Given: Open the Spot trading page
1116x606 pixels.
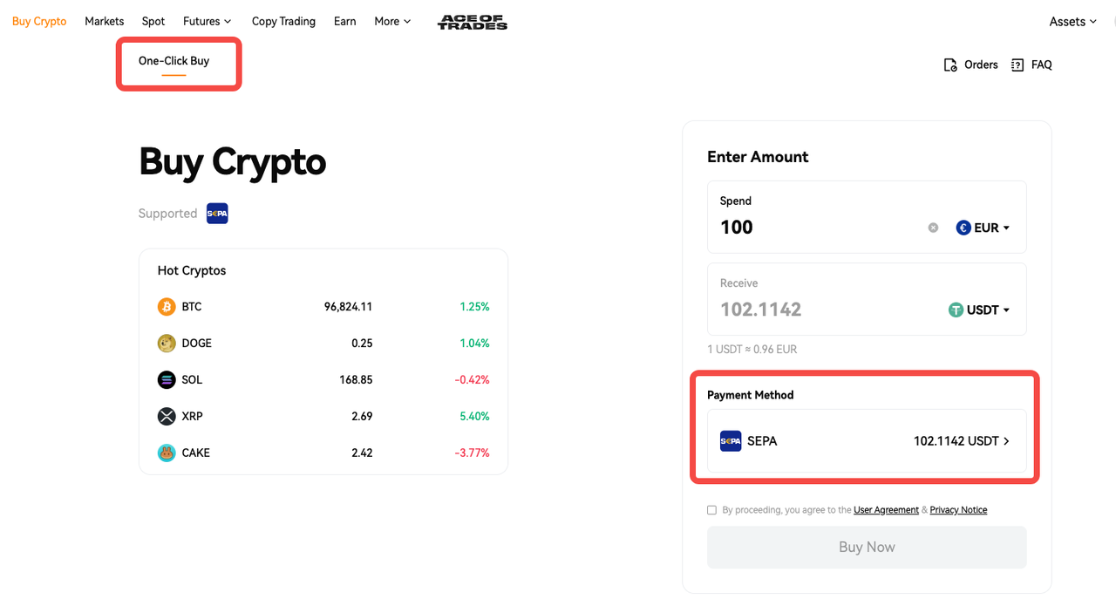Looking at the screenshot, I should pos(153,21).
